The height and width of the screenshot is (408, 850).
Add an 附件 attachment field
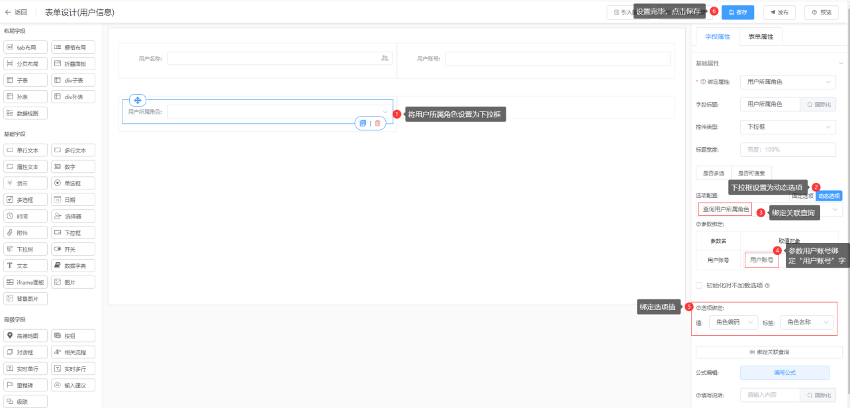coord(25,232)
